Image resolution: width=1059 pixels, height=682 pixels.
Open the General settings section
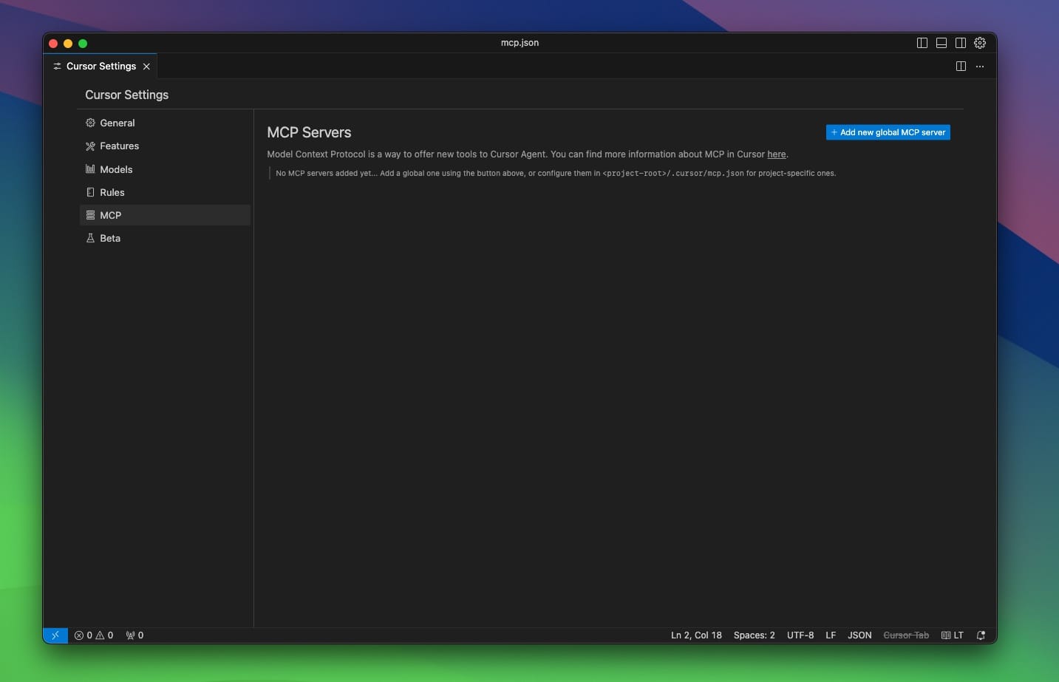point(165,123)
